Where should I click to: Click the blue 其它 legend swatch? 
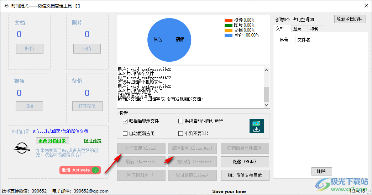pos(229,35)
